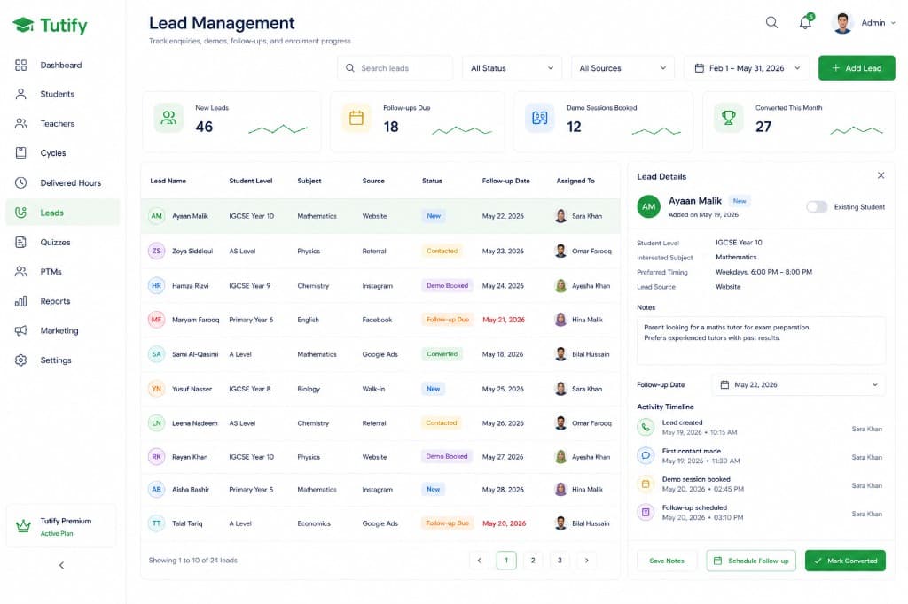Click Mark Converted button

tap(845, 561)
